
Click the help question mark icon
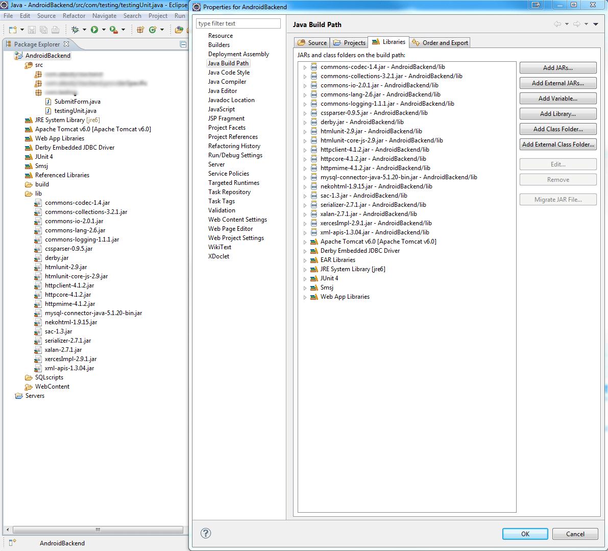tap(206, 533)
